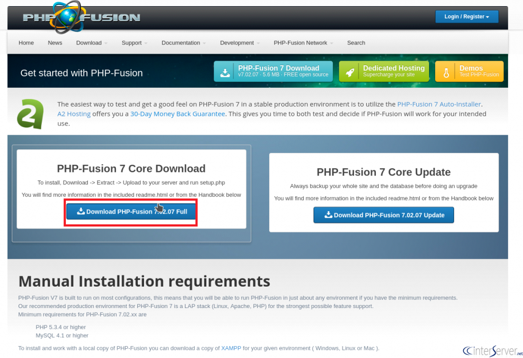This screenshot has height=358, width=523.
Task: Click download icon in 7.02.07 Update button
Action: 328,215
